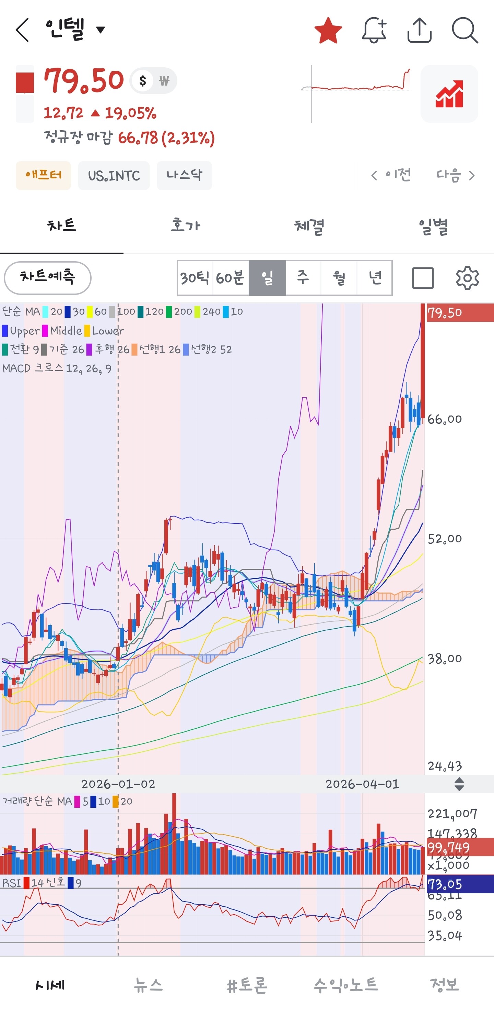Open chart settings gear
The height and width of the screenshot is (1016, 494).
(x=467, y=278)
